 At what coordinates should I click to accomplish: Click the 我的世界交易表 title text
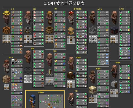[70, 3]
